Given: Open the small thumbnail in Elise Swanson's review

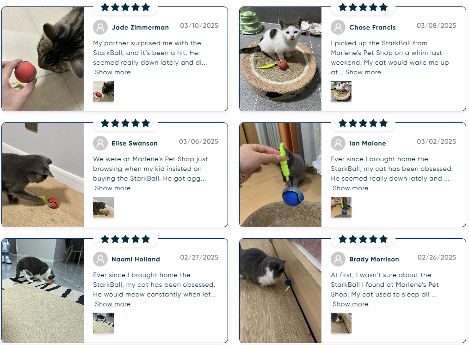Looking at the screenshot, I should tap(103, 207).
